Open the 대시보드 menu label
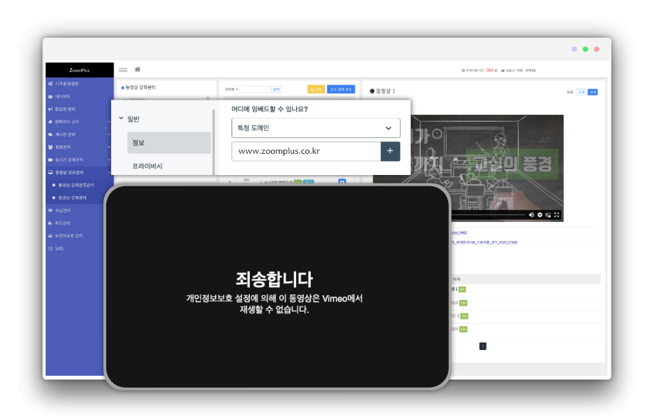This screenshot has width=661, height=416. [63, 96]
